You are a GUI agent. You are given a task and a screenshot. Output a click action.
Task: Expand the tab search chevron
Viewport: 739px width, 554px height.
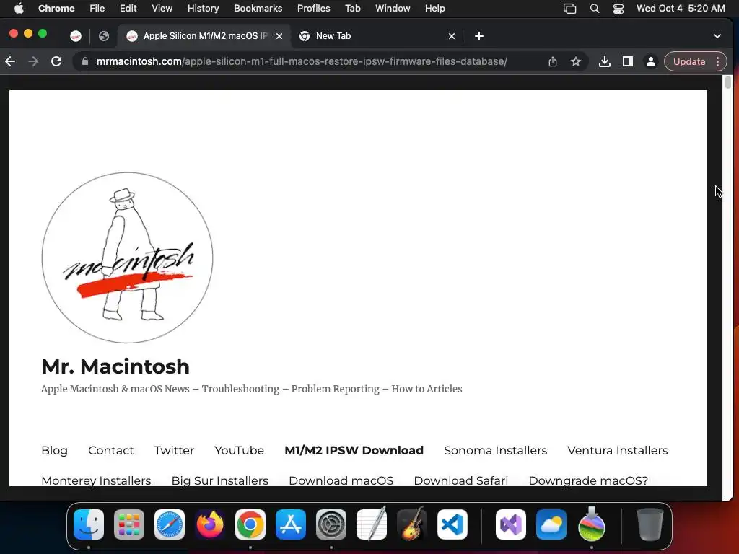717,36
